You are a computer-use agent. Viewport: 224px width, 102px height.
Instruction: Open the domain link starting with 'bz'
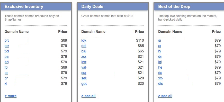coord(7,57)
